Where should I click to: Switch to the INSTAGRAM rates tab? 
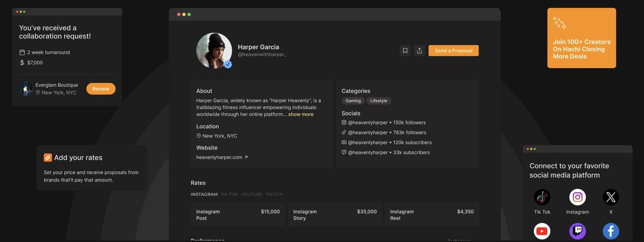point(204,194)
